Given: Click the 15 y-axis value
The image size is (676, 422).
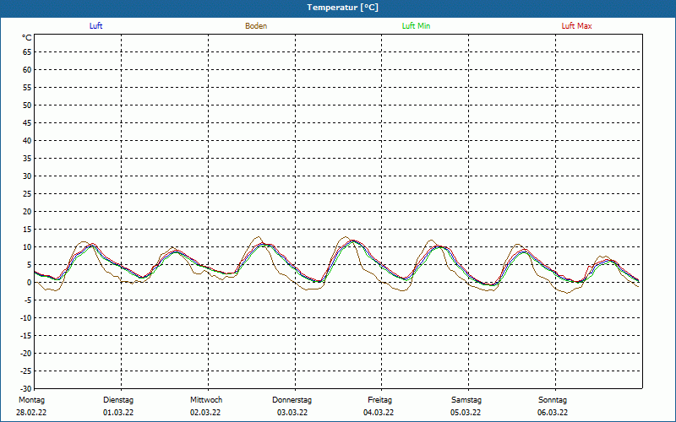Looking at the screenshot, I should (x=27, y=229).
